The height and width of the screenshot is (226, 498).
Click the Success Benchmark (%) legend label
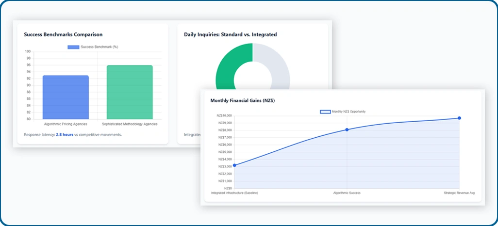100,47
